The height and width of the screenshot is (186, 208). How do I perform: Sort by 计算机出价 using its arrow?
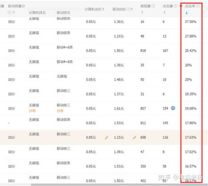[103, 9]
